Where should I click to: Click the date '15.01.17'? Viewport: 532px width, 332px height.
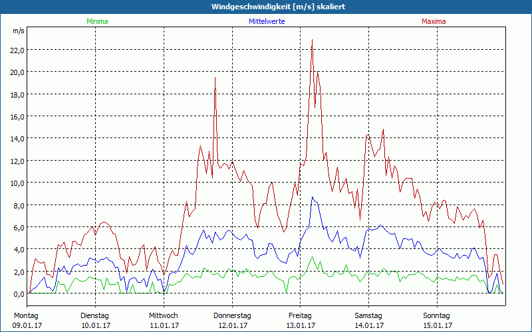coord(438,325)
